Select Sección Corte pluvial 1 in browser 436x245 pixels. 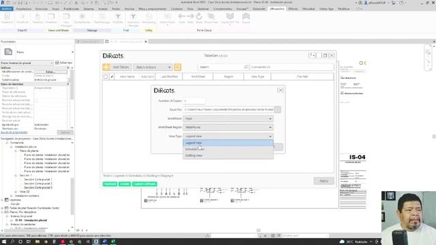tap(38, 180)
